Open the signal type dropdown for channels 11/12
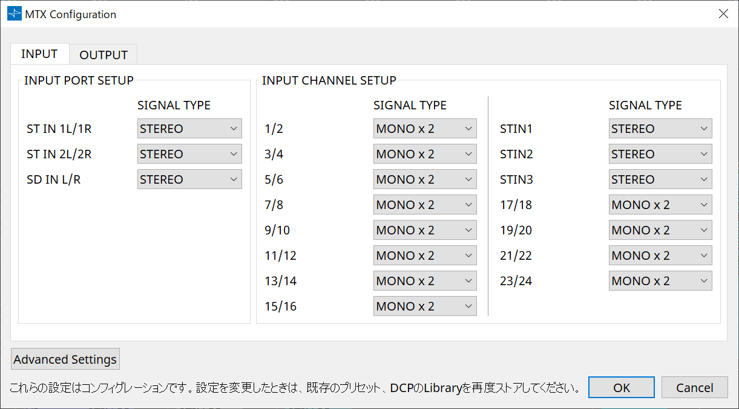This screenshot has width=739, height=409. (x=424, y=255)
